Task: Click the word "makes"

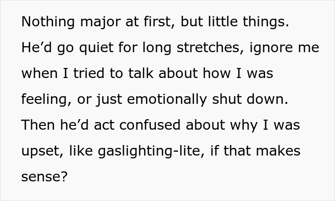Action: [279, 151]
